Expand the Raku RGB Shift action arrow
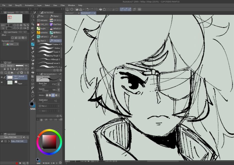The height and width of the screenshot is (165, 234). [x=9, y=141]
